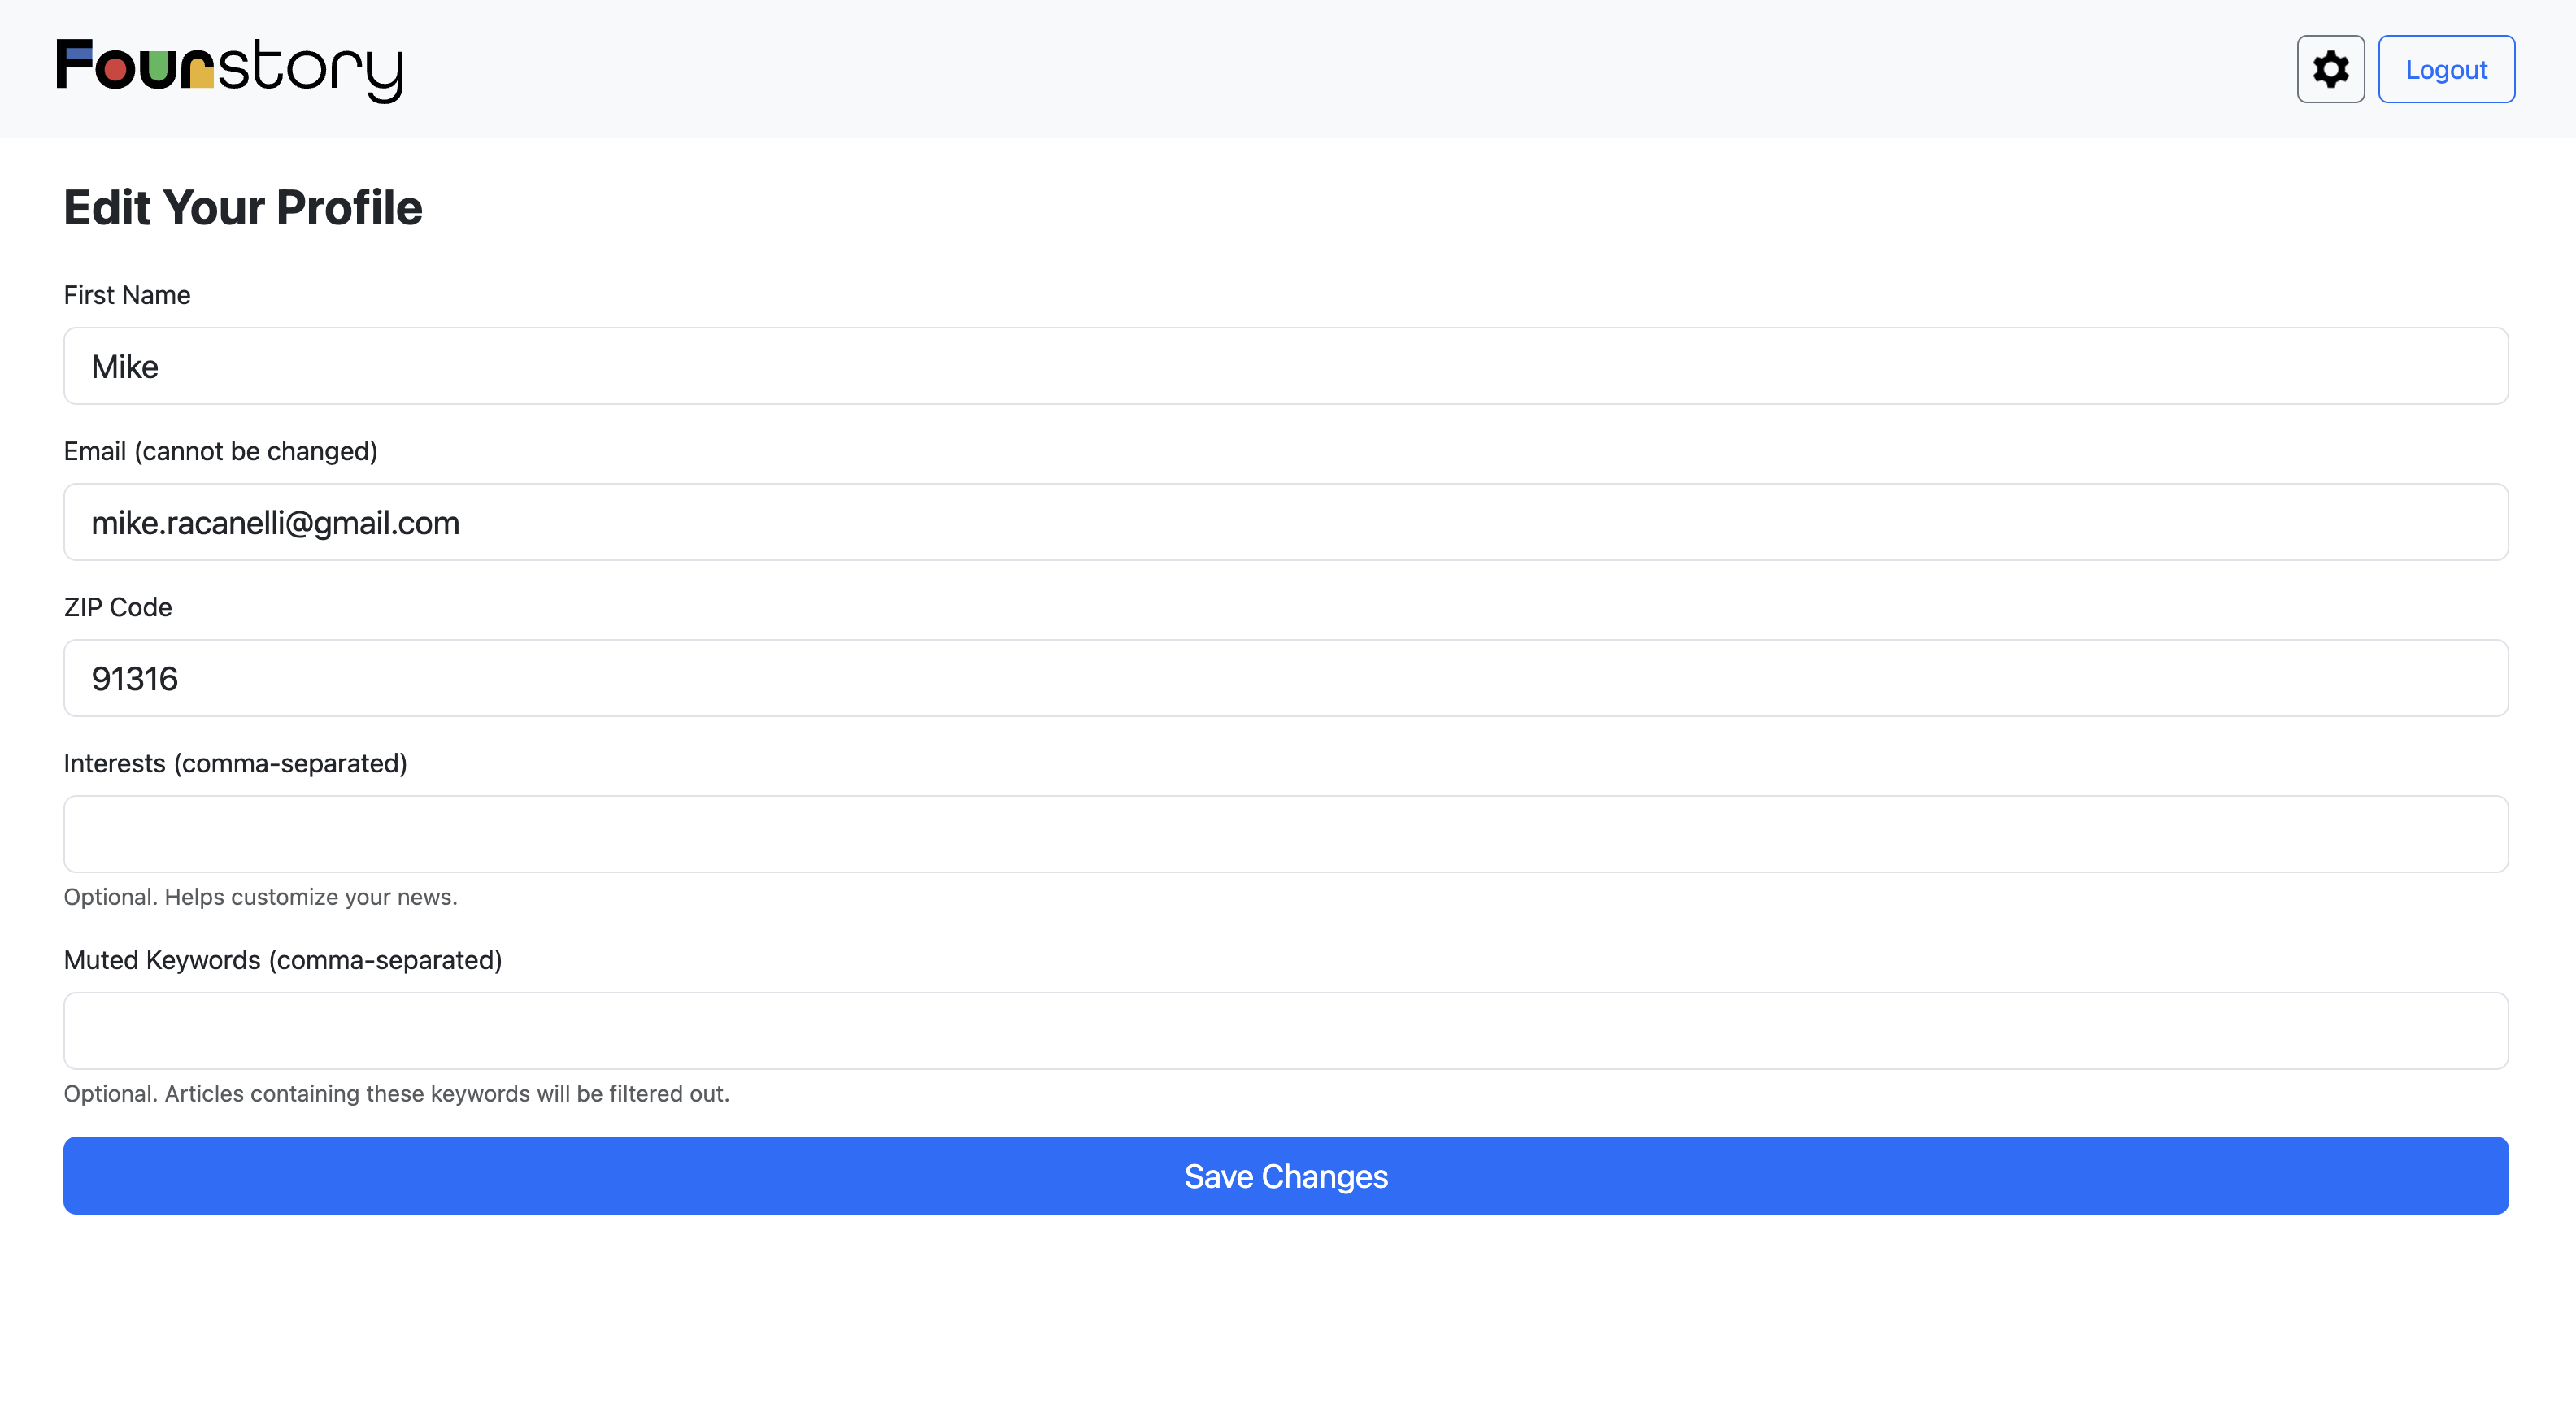This screenshot has width=2576, height=1413.
Task: Click the email field showing mike.racanelli@gmail.com
Action: [x=1285, y=522]
